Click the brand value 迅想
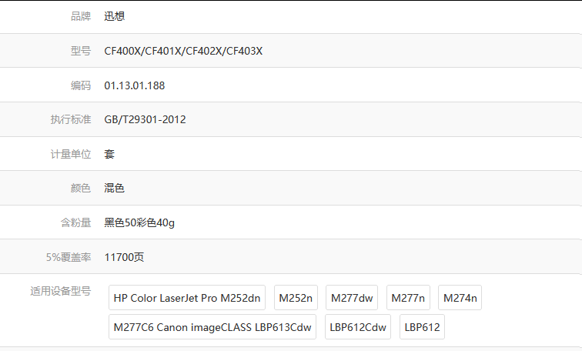The height and width of the screenshot is (351, 582). click(114, 17)
